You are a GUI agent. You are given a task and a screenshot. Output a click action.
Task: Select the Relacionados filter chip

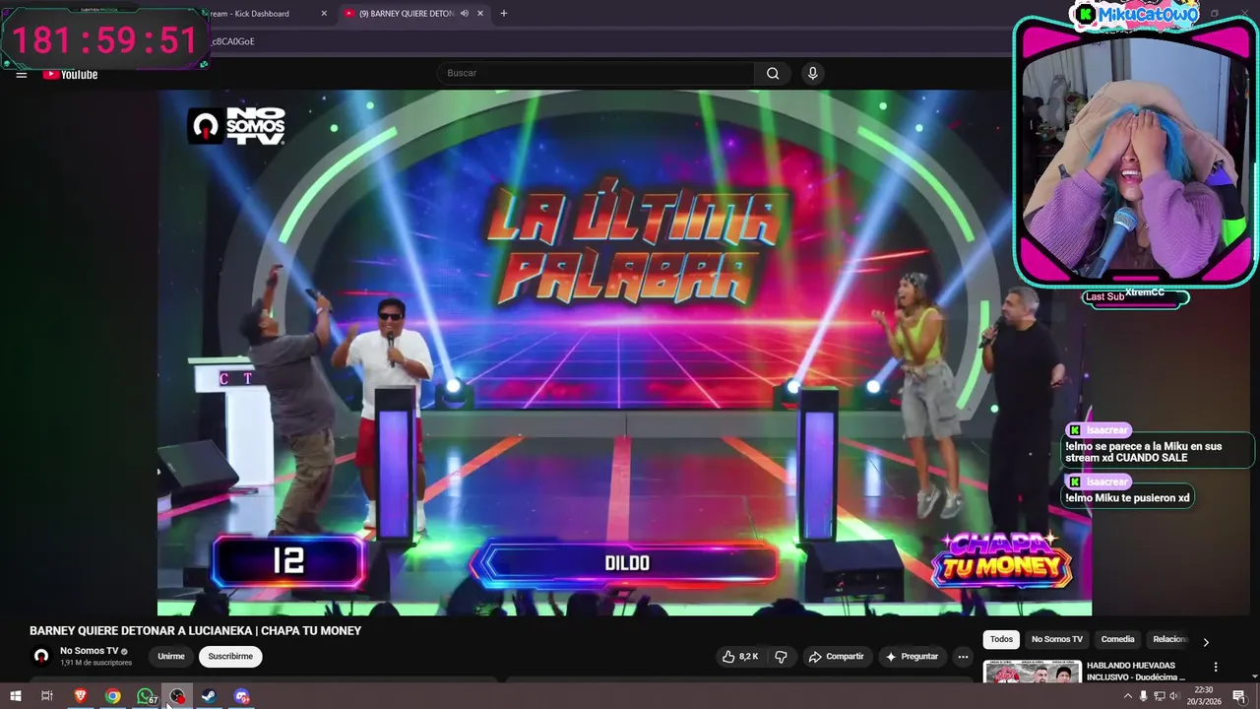1169,639
